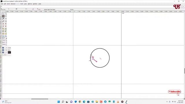Select the Scroll hand tool
185x104 pixels.
pyautogui.click(x=6, y=16)
